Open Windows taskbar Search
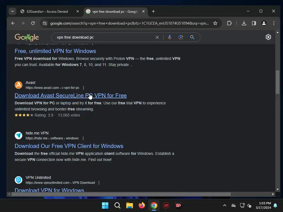 pyautogui.click(x=117, y=205)
